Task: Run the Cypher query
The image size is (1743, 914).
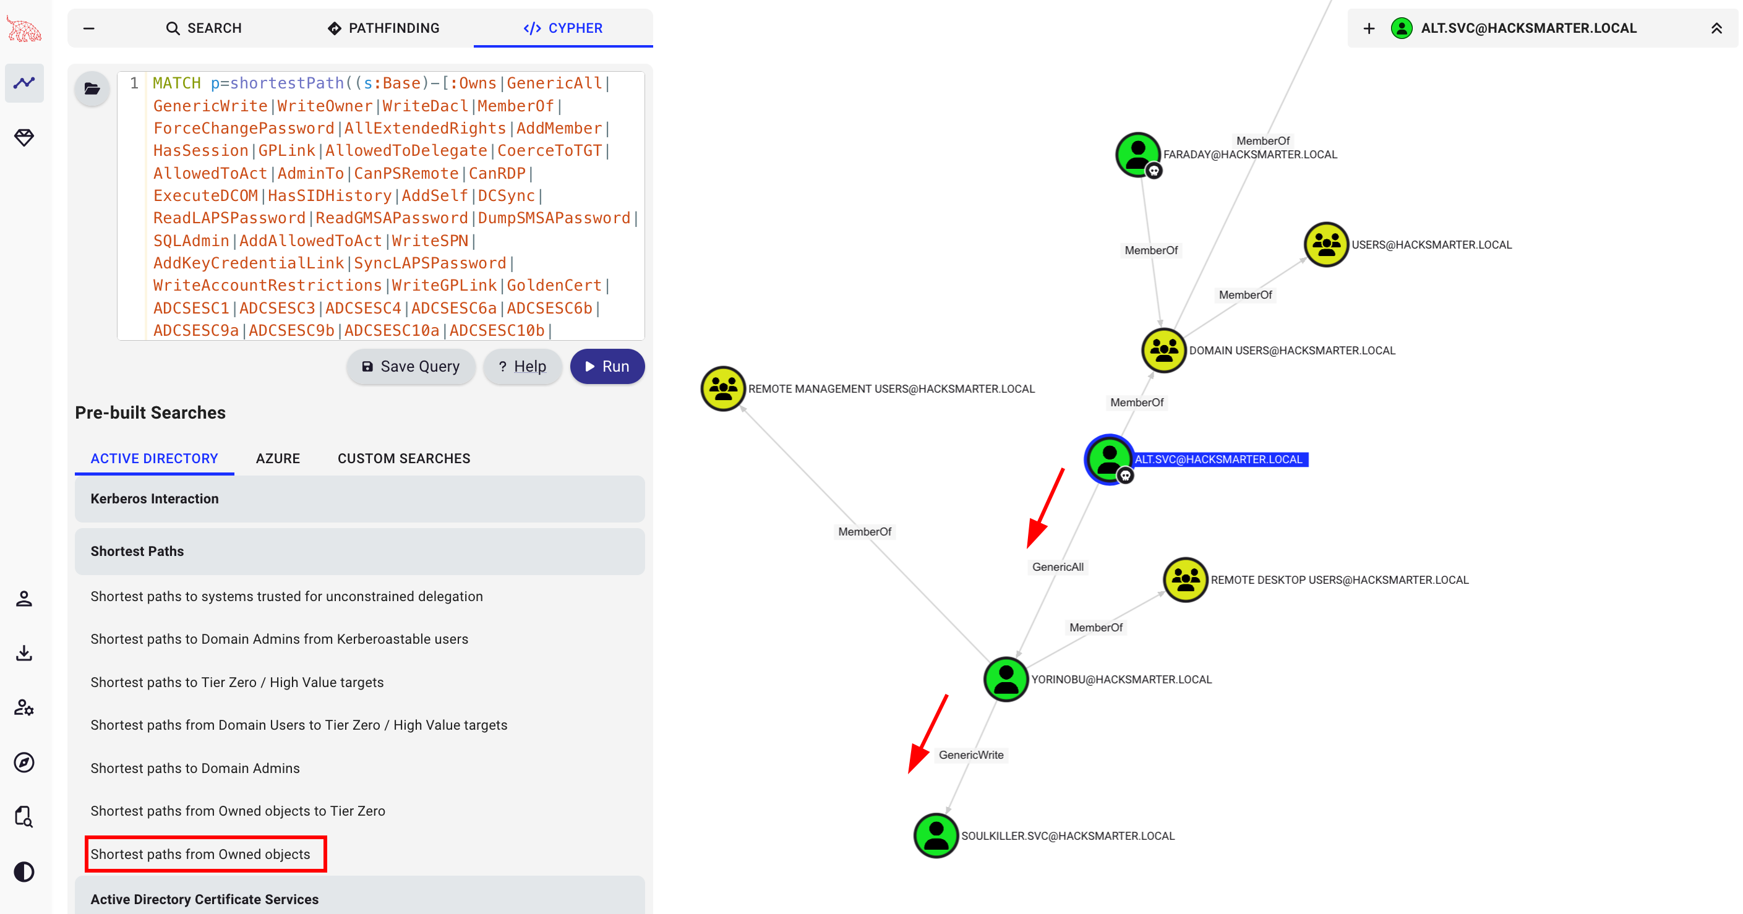Action: tap(607, 366)
